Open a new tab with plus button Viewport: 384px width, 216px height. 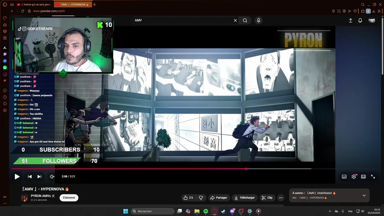[94, 4]
